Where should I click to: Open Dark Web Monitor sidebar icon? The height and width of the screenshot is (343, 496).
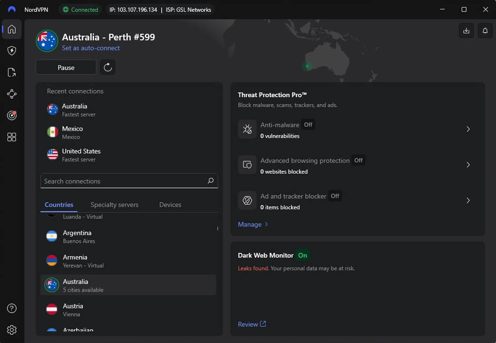tap(11, 115)
